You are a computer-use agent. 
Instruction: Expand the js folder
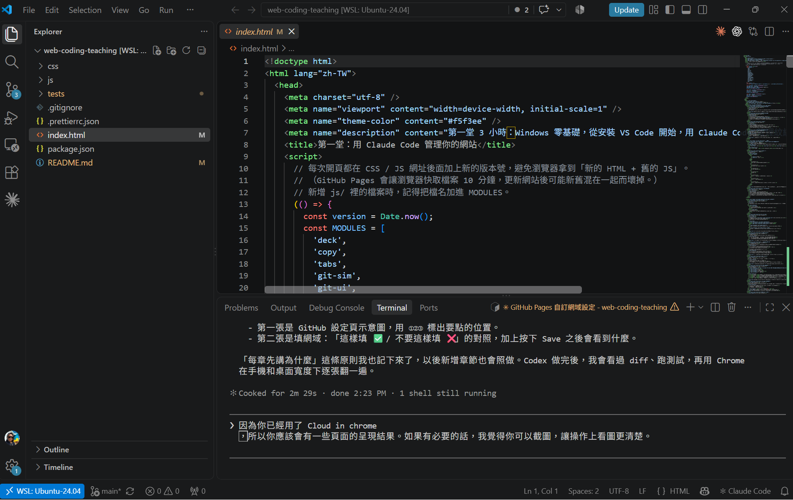(119, 80)
